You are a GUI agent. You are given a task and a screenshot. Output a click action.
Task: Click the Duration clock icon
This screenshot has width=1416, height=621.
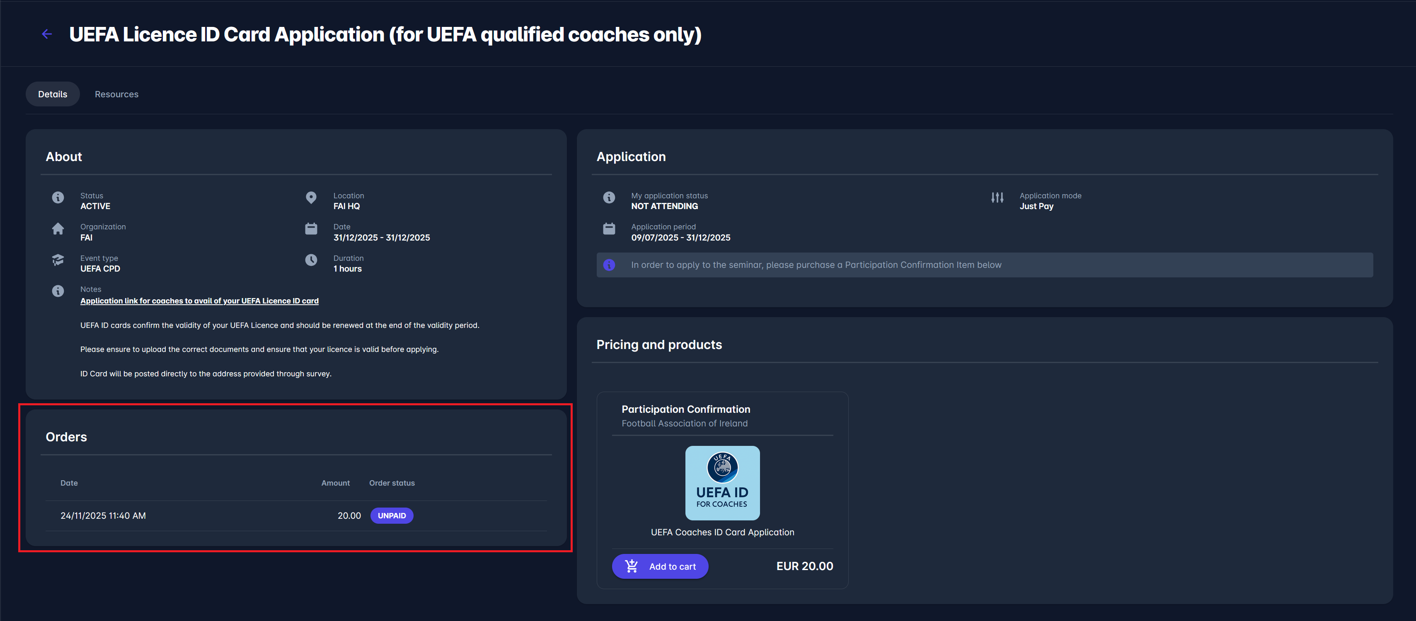(311, 260)
